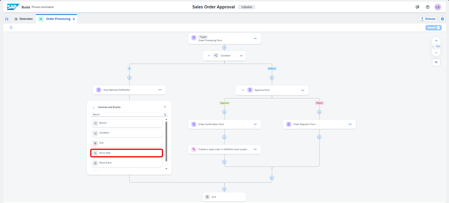Click scroll-up arrow in controls list
This screenshot has width=449, height=203.
pyautogui.click(x=166, y=119)
